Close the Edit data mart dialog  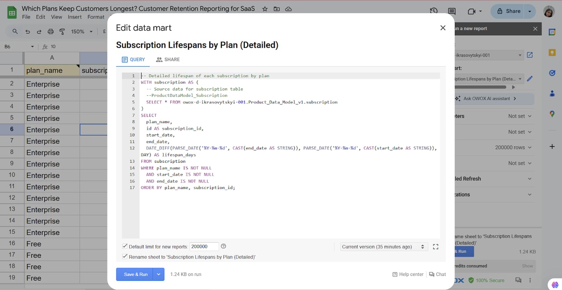443,28
